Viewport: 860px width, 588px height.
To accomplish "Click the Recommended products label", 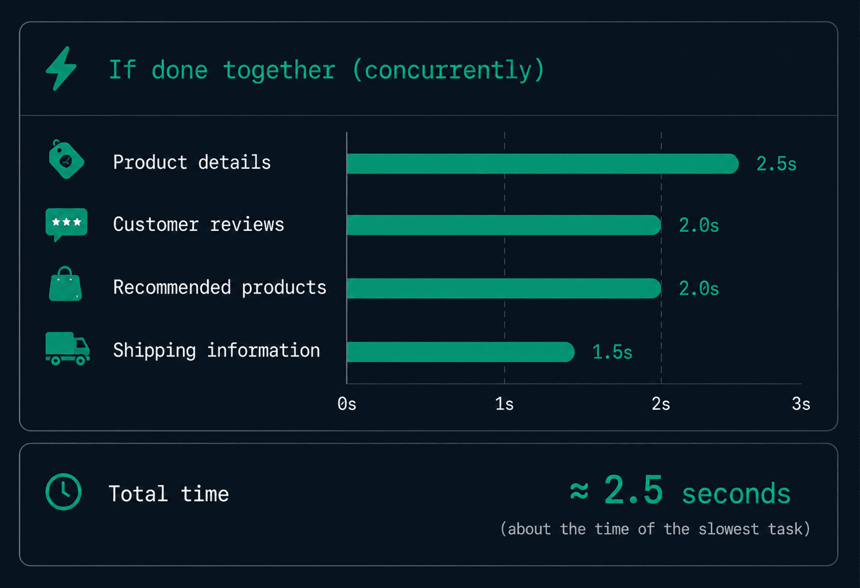I will (219, 287).
